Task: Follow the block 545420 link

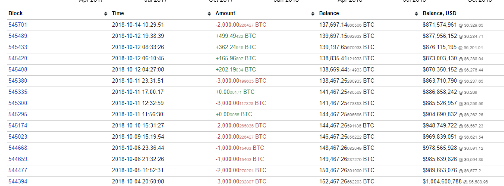Action: point(18,59)
